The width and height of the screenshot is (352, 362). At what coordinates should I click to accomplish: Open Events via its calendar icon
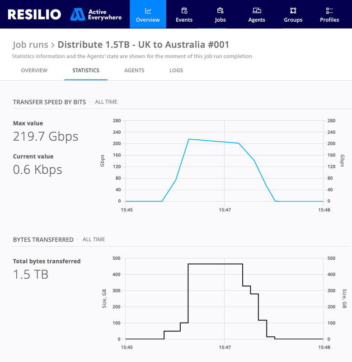coord(184,10)
